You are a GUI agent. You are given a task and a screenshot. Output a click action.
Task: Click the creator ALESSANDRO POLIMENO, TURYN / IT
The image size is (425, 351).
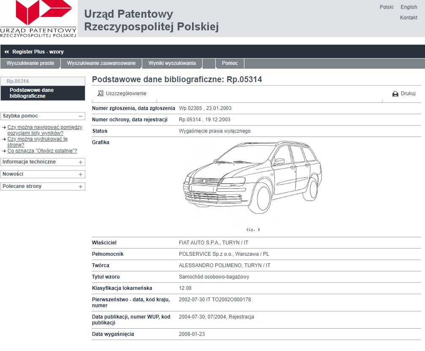[x=225, y=265]
